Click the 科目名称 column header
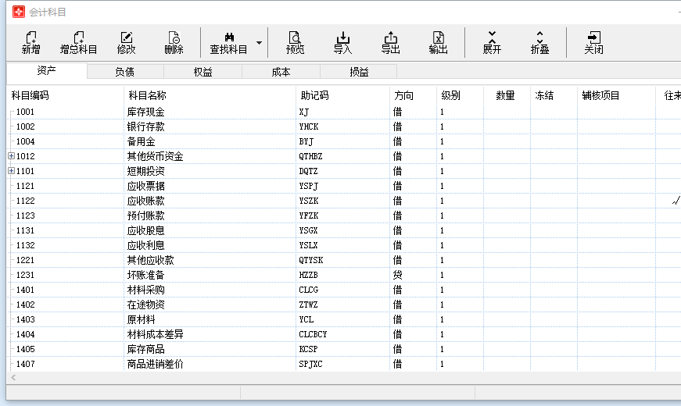 click(x=146, y=95)
